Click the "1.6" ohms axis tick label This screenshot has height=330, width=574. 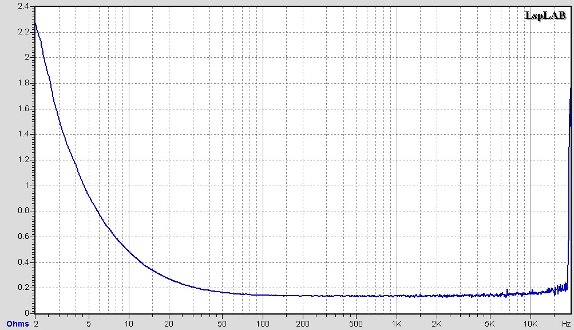tap(23, 108)
